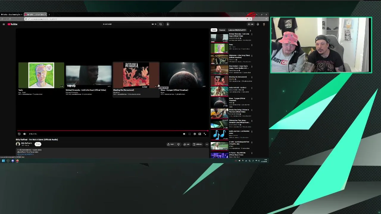The image size is (381, 214).
Task: Select the Kaikki filter chip
Action: (214, 30)
